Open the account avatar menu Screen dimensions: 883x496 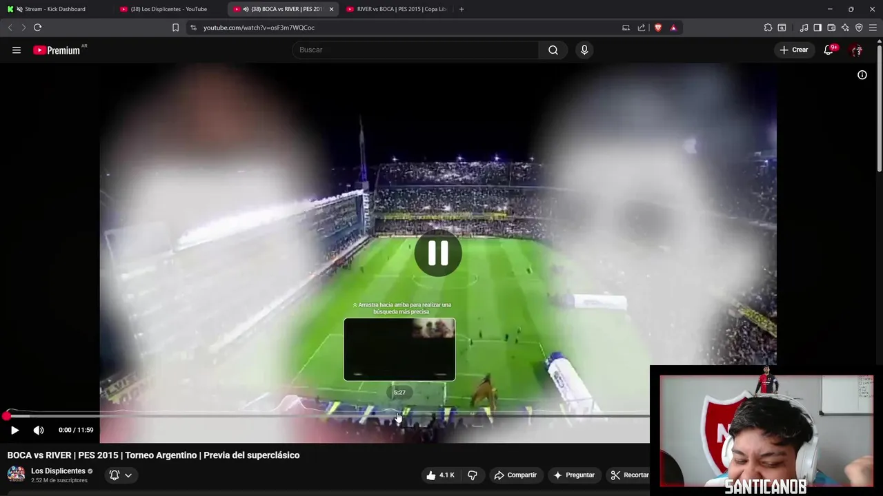[x=857, y=50]
